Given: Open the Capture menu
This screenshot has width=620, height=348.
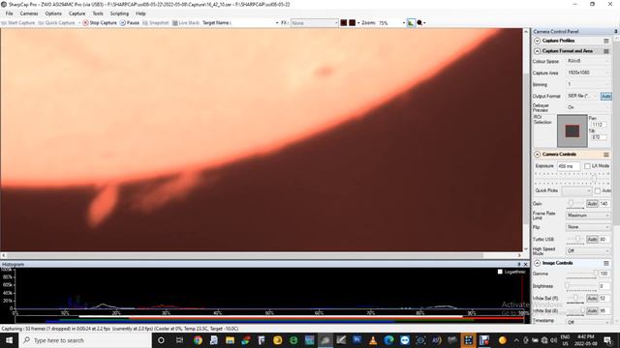Looking at the screenshot, I should click(77, 14).
